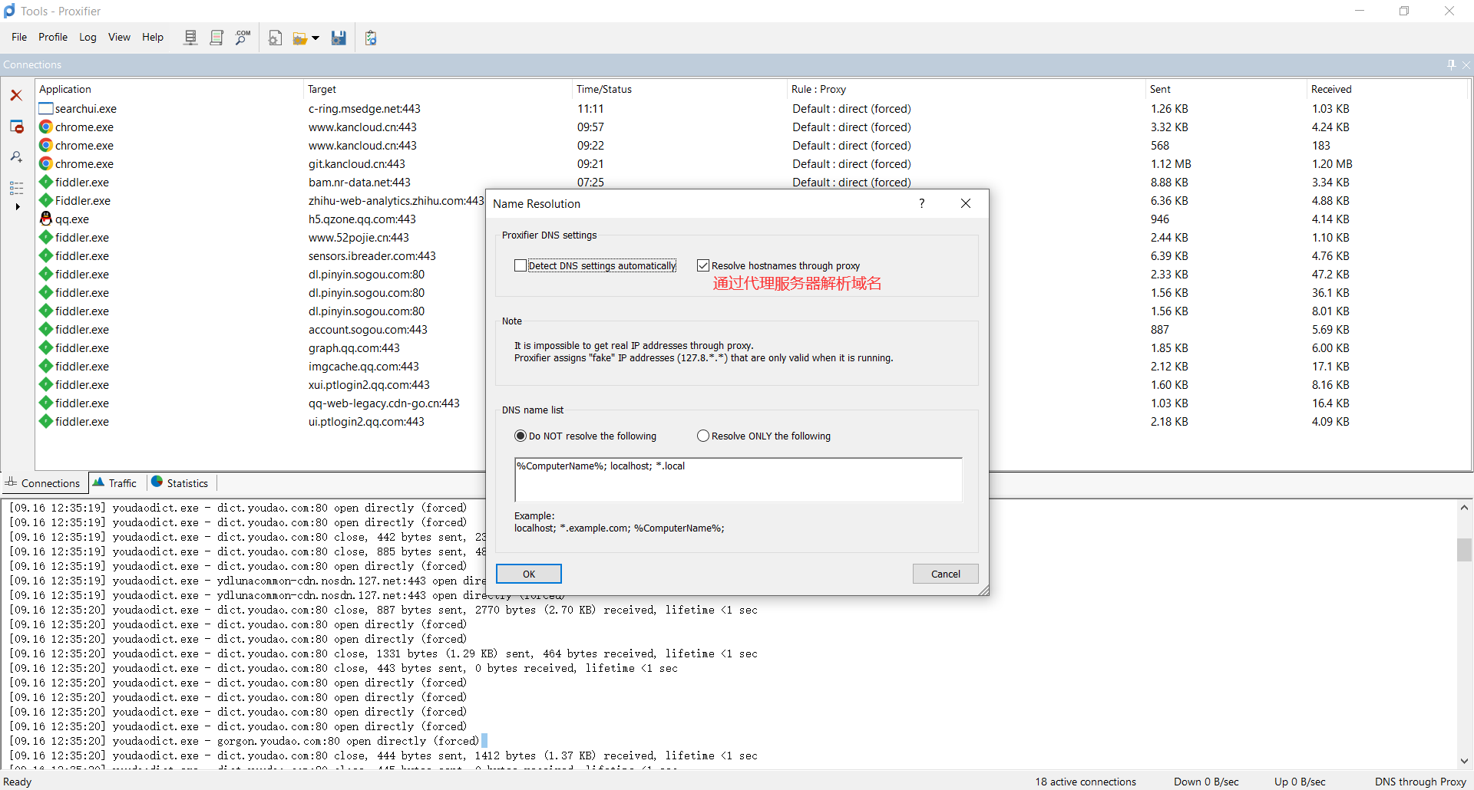Click the Fiddler icon for account.sogou.com row
Image resolution: width=1474 pixels, height=790 pixels.
46,330
